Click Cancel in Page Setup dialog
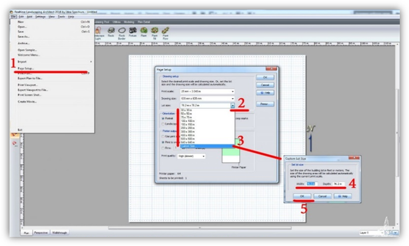 [265, 85]
